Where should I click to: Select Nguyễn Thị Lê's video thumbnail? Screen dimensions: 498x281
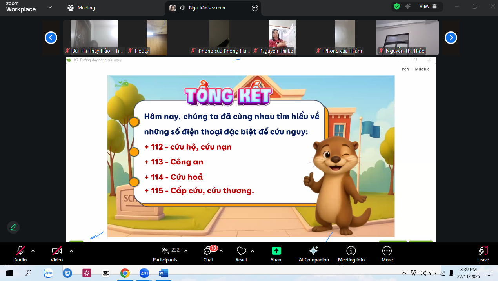coord(282,37)
